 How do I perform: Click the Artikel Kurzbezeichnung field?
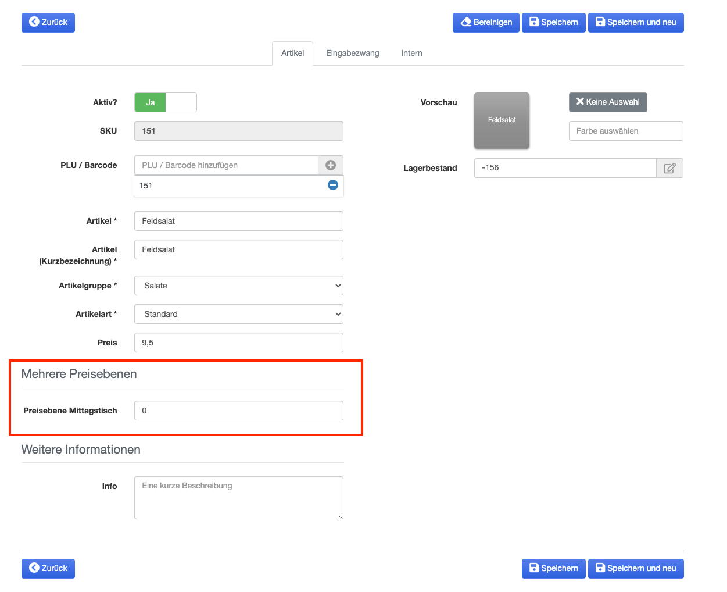[239, 249]
